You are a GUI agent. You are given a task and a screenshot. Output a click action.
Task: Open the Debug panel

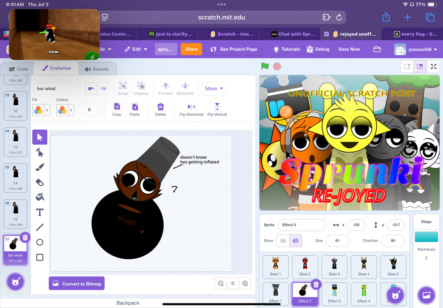tap(318, 49)
